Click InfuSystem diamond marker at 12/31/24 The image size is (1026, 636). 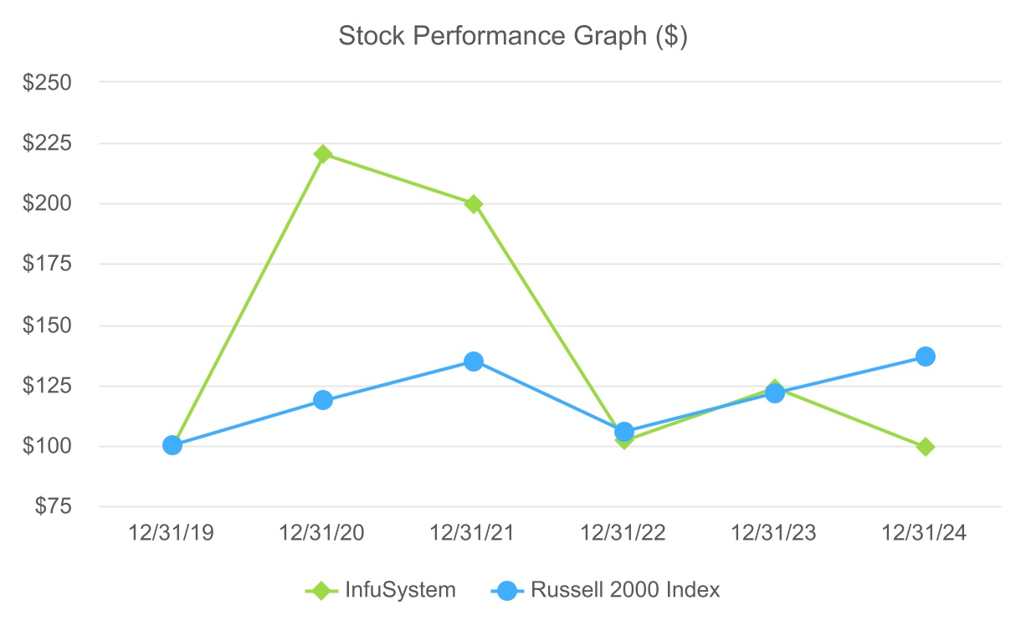(925, 447)
